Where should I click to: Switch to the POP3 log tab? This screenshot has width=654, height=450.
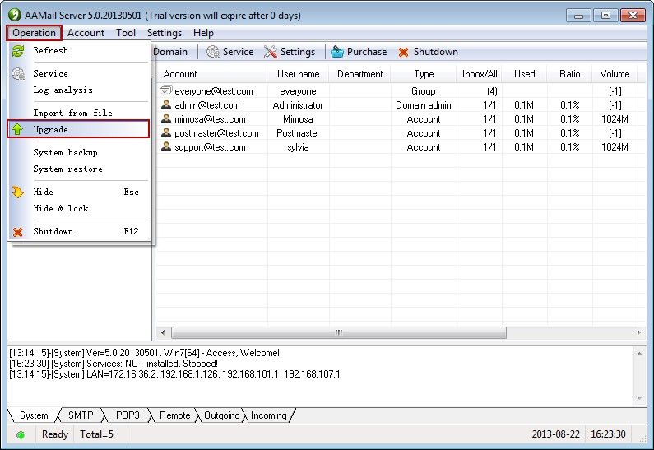tap(128, 415)
